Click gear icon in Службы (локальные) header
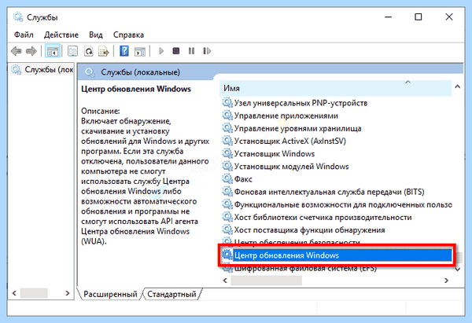The image size is (472, 323). coord(90,72)
